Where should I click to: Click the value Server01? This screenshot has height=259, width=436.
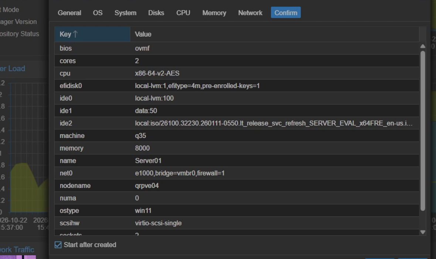coord(148,161)
